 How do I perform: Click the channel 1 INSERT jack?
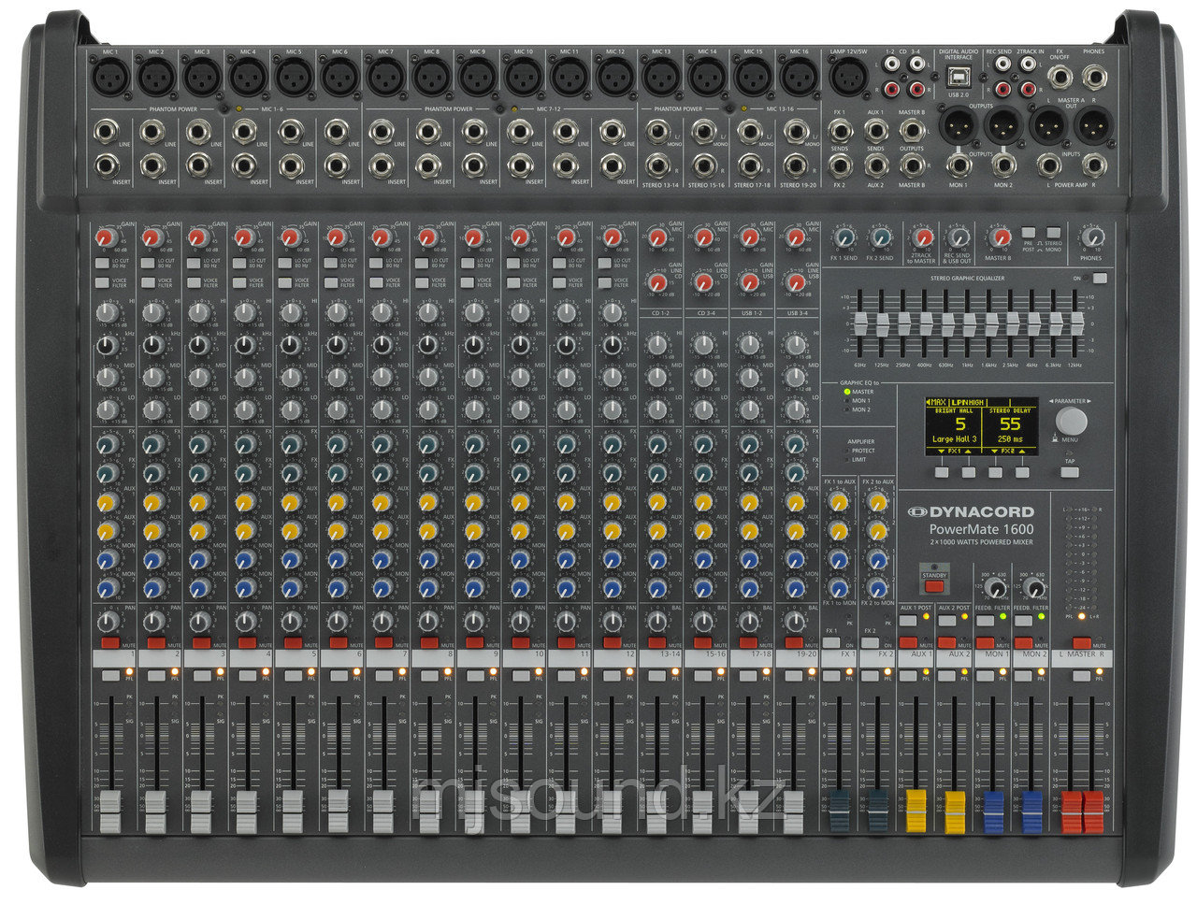tap(108, 166)
